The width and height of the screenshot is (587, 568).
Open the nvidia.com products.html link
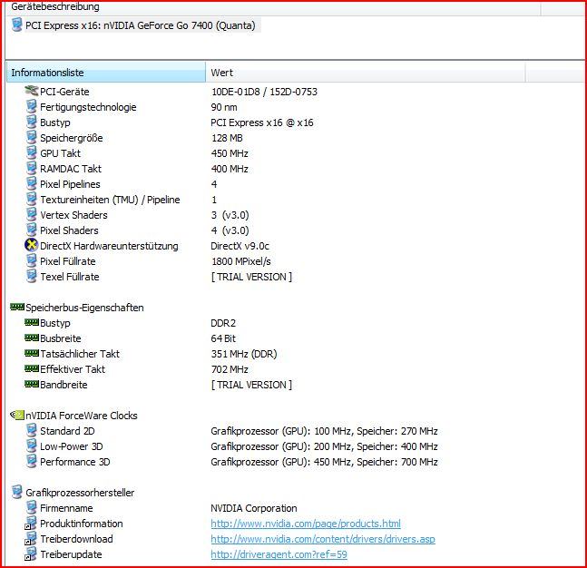click(306, 524)
